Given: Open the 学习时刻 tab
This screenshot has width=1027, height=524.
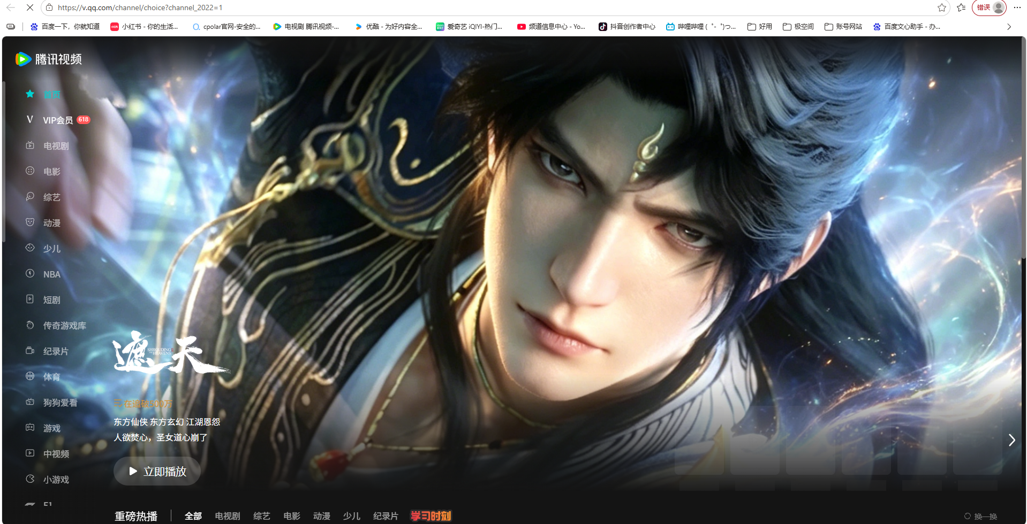Looking at the screenshot, I should pyautogui.click(x=431, y=516).
